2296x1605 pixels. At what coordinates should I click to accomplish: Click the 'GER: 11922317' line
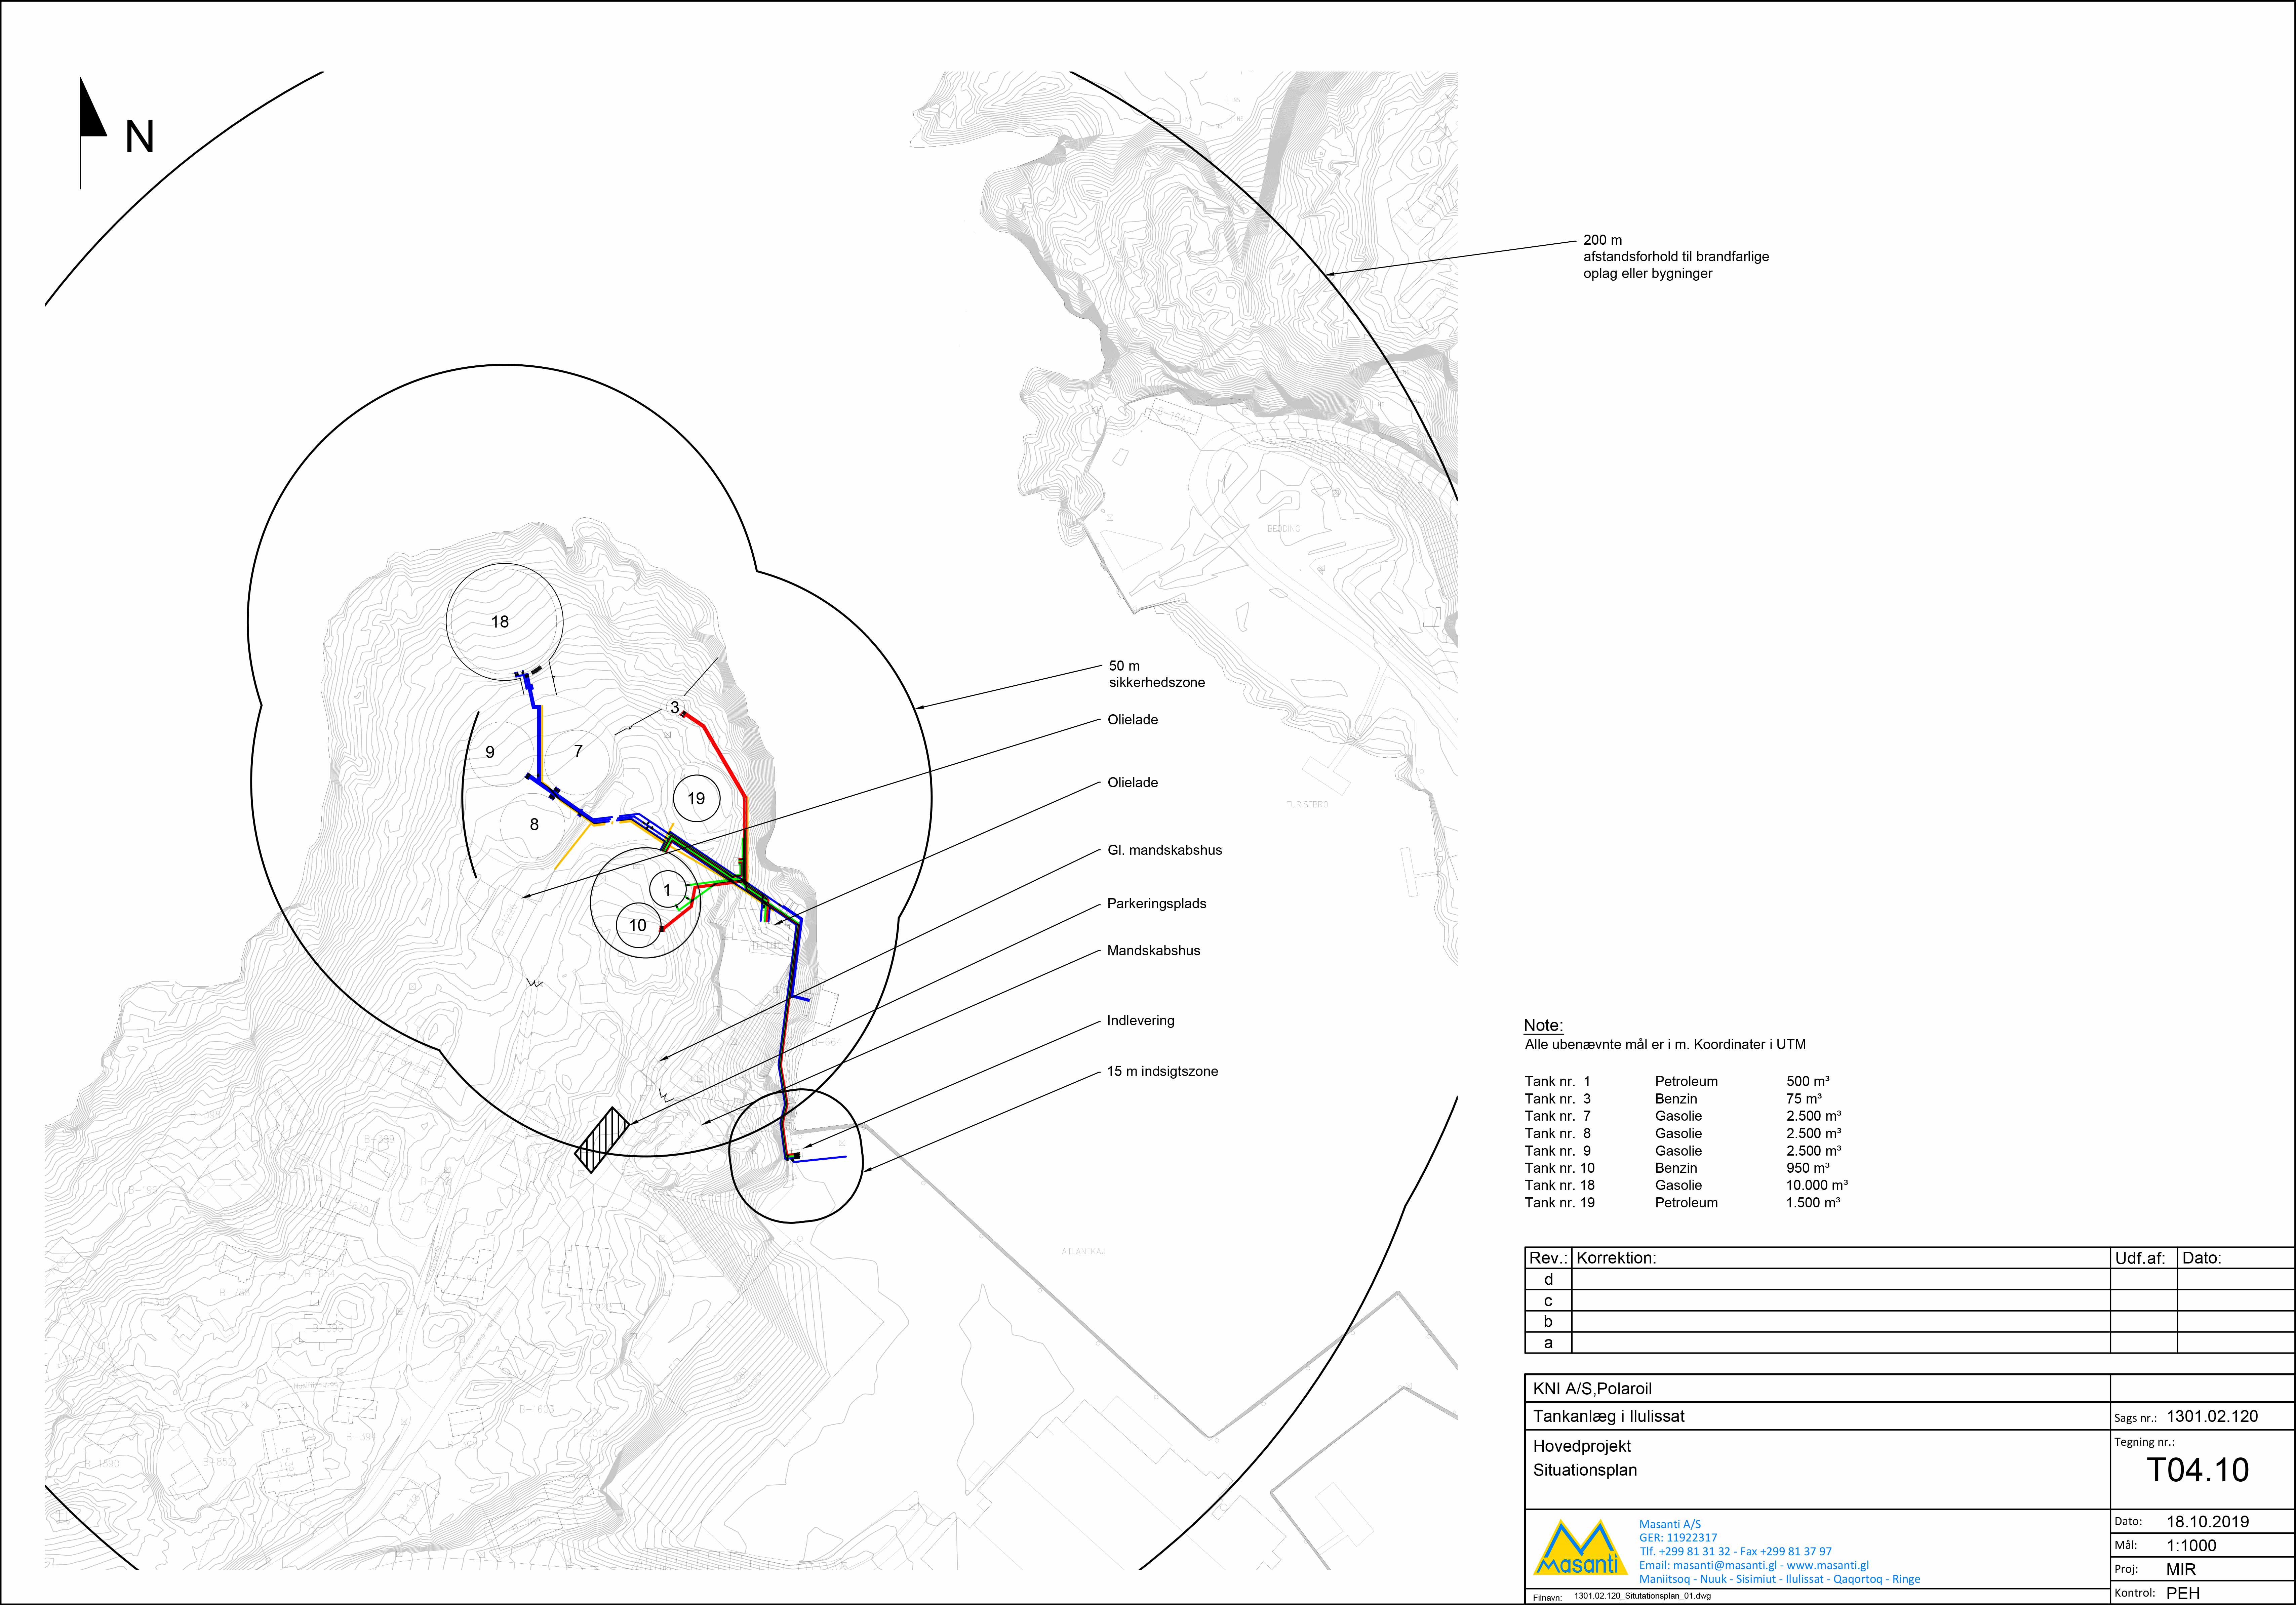pyautogui.click(x=1678, y=1538)
